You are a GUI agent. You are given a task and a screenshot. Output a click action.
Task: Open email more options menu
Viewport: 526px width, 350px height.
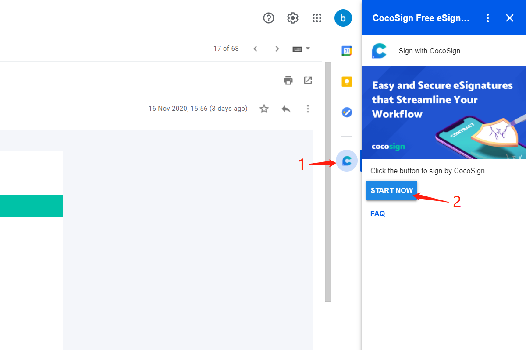click(308, 108)
